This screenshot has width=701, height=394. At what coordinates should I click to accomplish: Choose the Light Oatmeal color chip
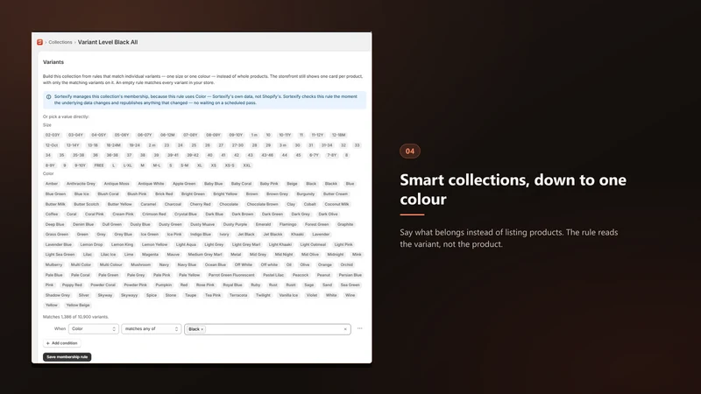coord(313,244)
